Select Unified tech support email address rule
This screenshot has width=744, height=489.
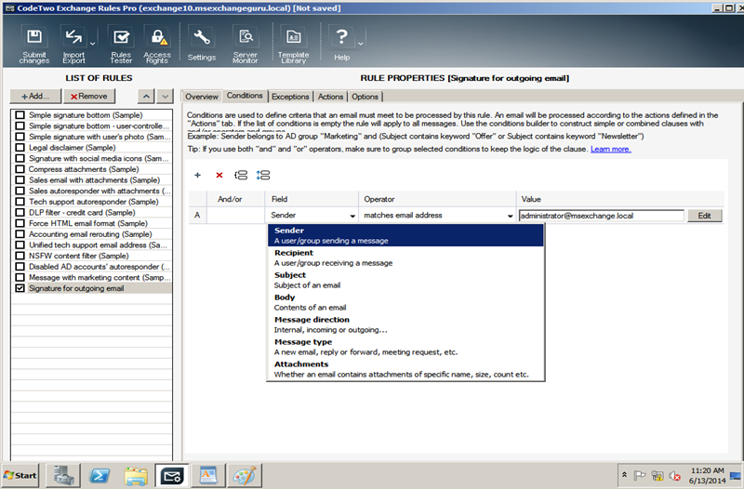99,244
